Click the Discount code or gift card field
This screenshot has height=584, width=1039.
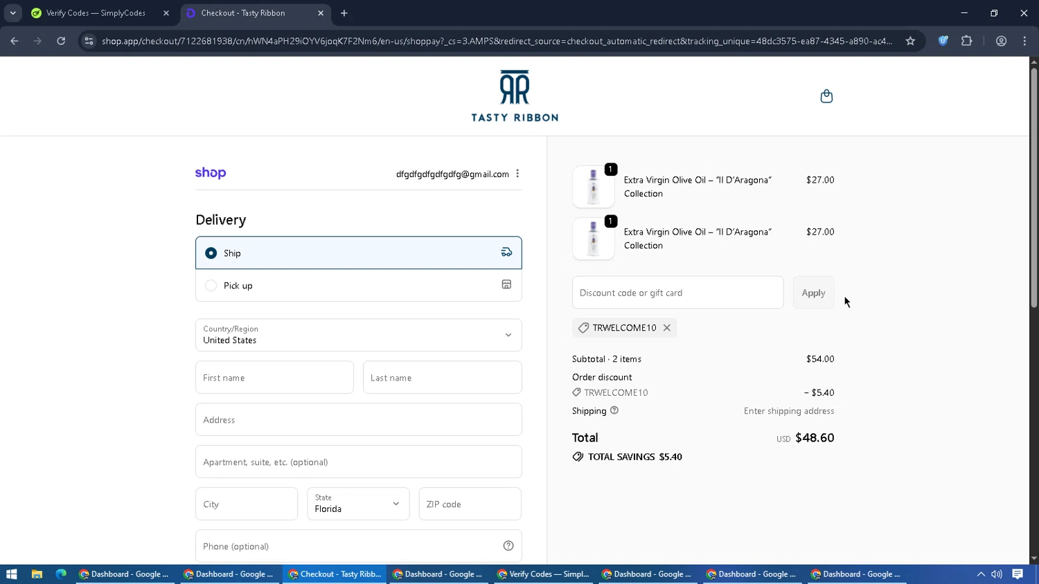[x=677, y=293]
